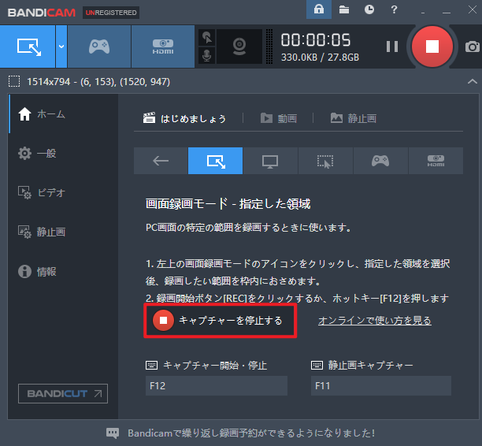Toggle the webcam overlay icon

(x=239, y=46)
